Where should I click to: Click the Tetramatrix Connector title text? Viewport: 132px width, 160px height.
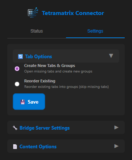(x=73, y=13)
